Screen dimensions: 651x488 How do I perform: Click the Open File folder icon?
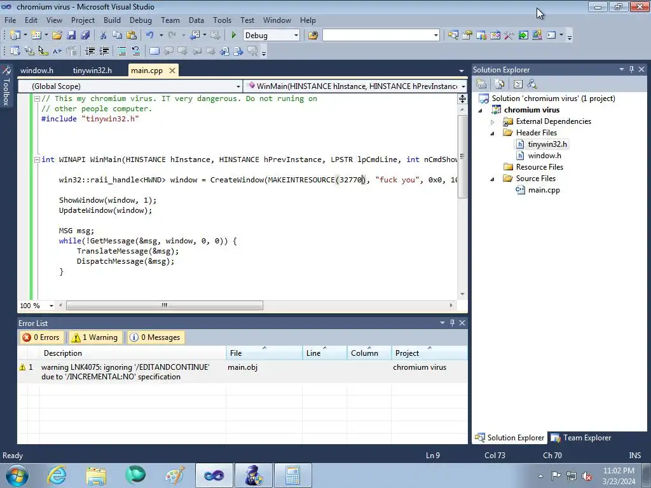57,36
